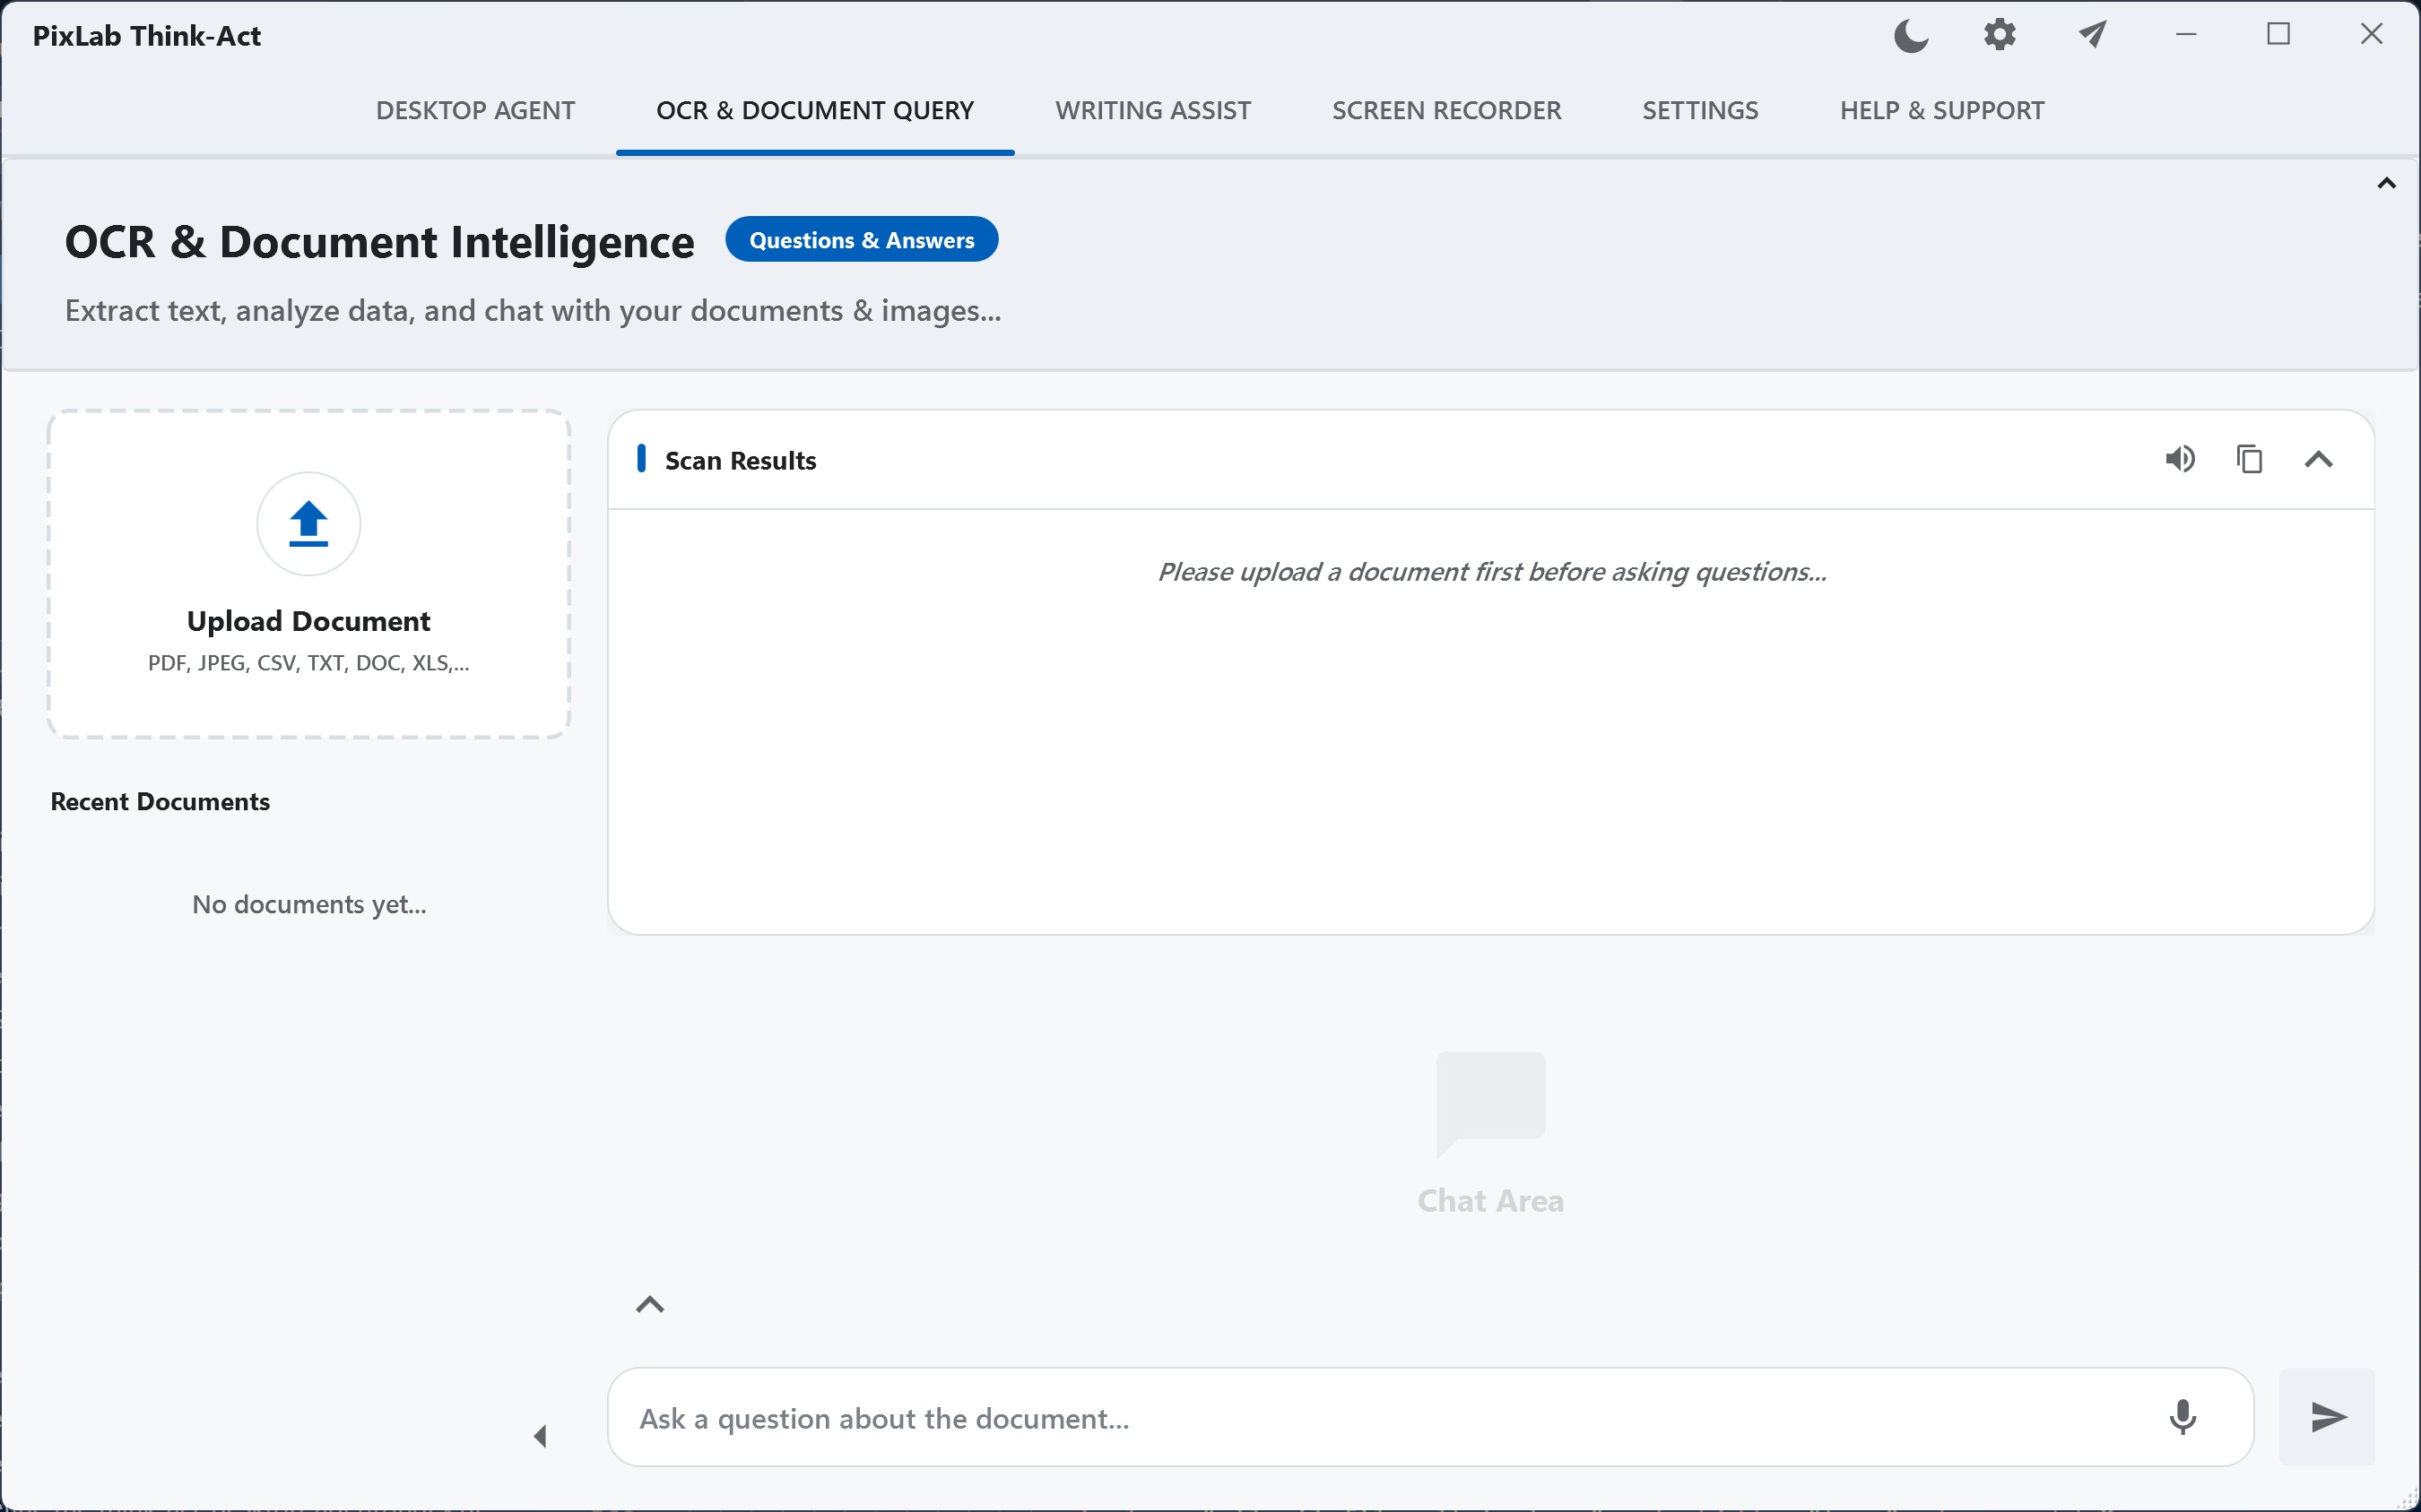Open the Settings tab
This screenshot has height=1512, width=2421.
(1700, 110)
